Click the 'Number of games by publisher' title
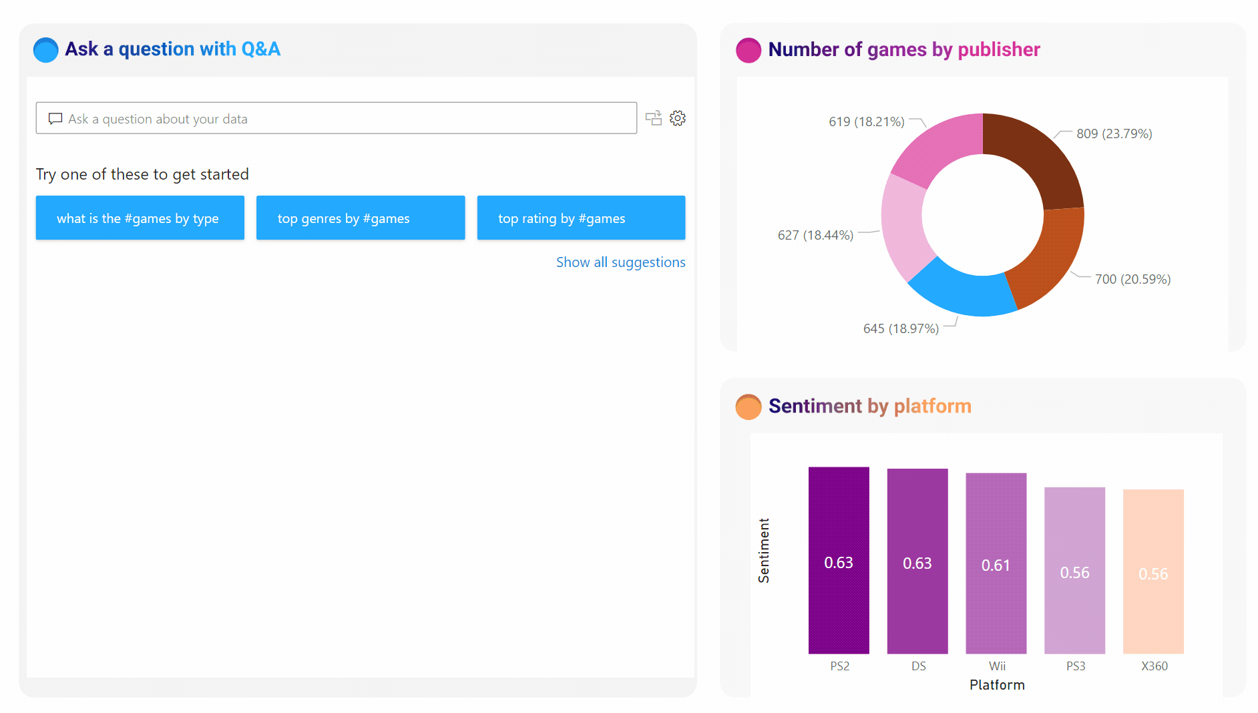1258x713 pixels. (x=903, y=49)
